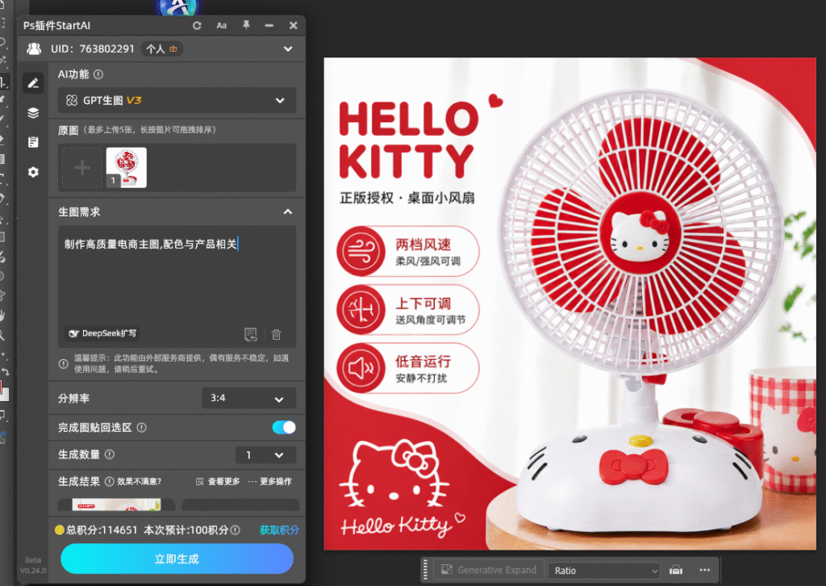Clear the prompt using the trash icon
The width and height of the screenshot is (826, 586).
276,334
